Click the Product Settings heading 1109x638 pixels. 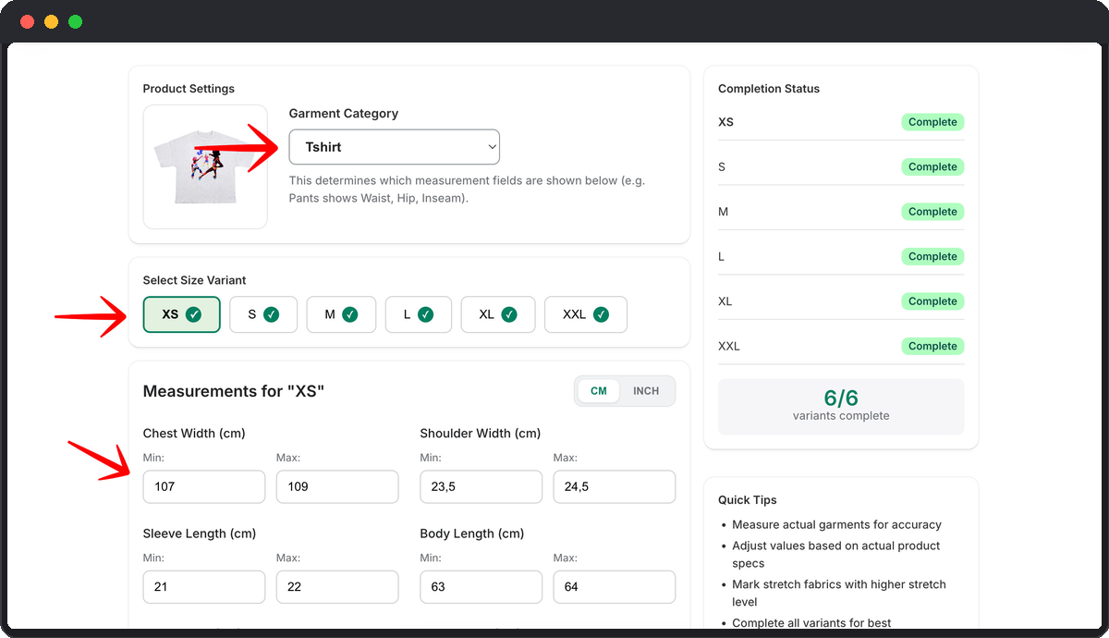189,89
